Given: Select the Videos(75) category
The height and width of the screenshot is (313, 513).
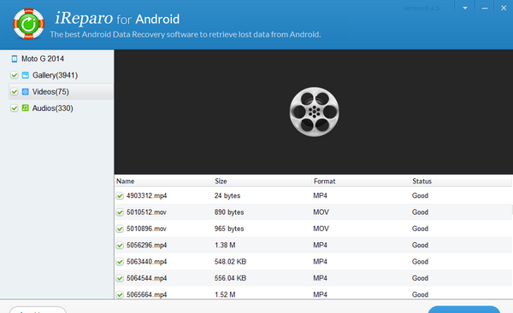Looking at the screenshot, I should [x=50, y=92].
